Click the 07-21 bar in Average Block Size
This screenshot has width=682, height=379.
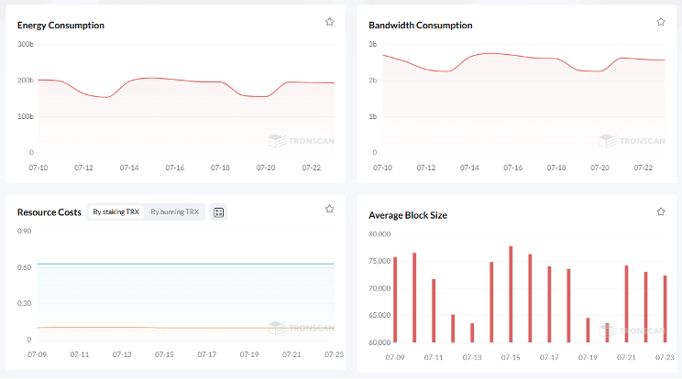coord(626,304)
